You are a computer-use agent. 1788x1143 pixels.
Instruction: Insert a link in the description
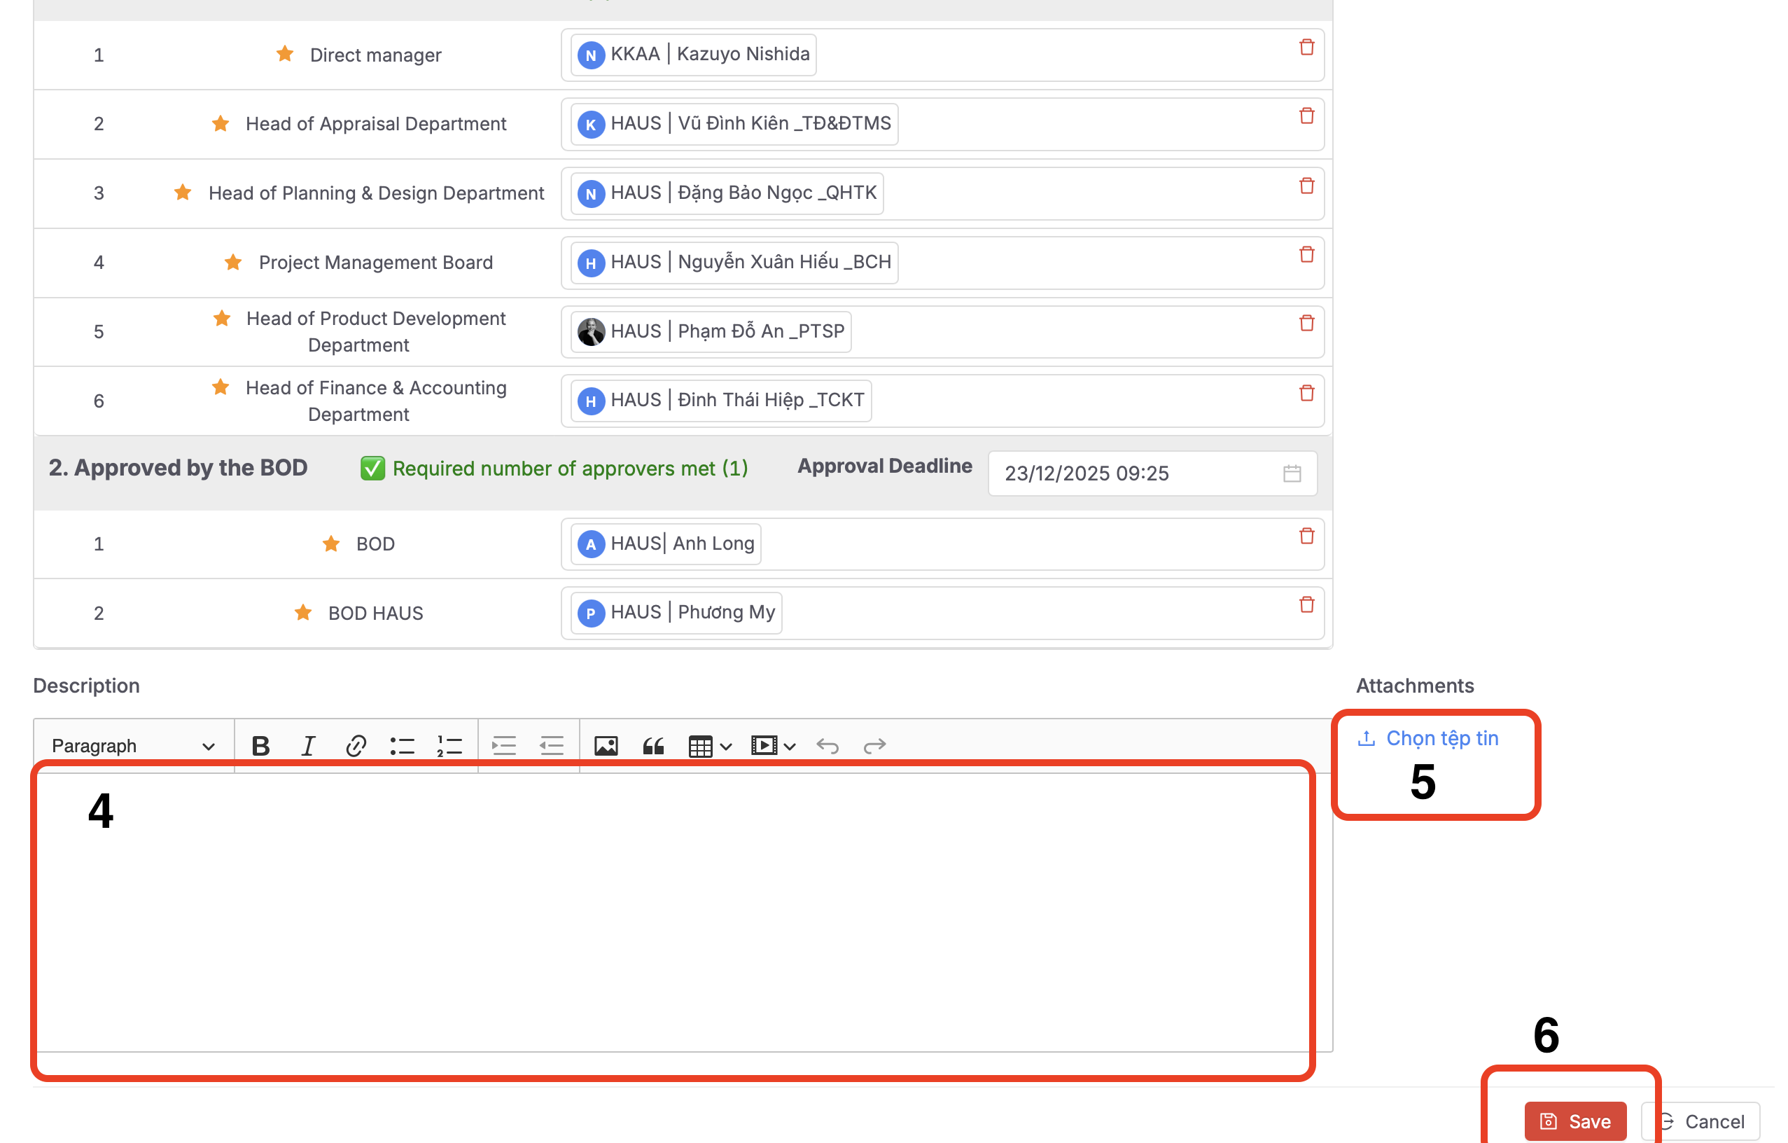point(356,746)
